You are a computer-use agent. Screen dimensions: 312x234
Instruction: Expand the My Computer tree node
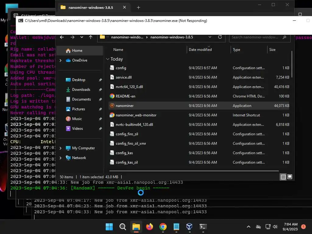pyautogui.click(x=61, y=148)
